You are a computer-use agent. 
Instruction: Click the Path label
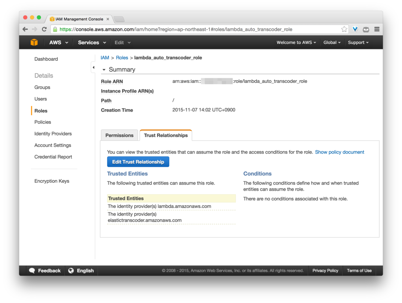pos(106,101)
